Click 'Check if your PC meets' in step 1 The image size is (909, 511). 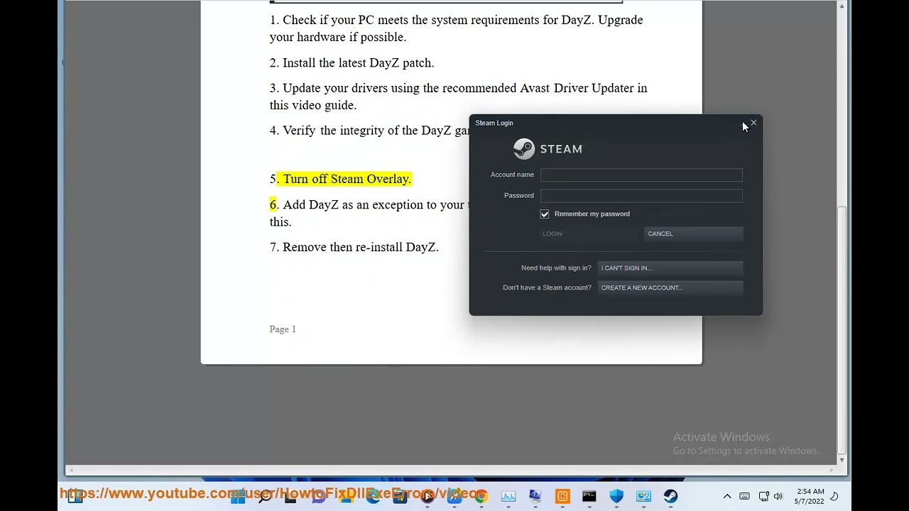click(x=345, y=20)
